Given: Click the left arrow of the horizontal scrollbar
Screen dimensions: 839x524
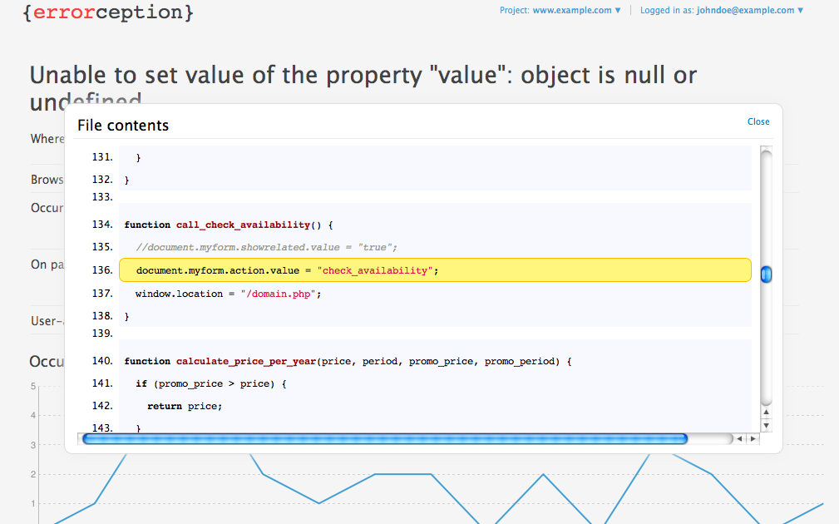Looking at the screenshot, I should 738,438.
